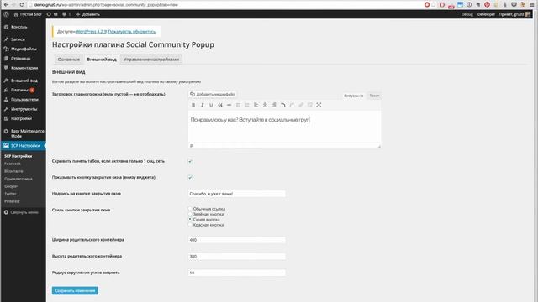Open the Pinterest submenu item
The image size is (538, 302).
pos(12,201)
